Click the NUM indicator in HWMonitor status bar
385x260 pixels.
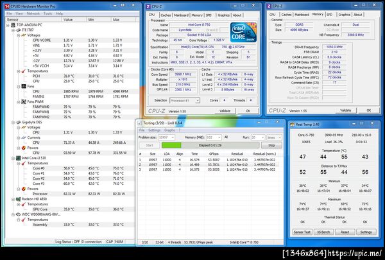click(x=119, y=241)
